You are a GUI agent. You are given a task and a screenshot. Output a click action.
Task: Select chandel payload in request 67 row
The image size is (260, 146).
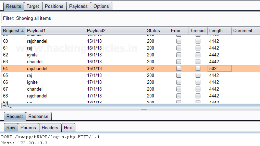(x=35, y=89)
